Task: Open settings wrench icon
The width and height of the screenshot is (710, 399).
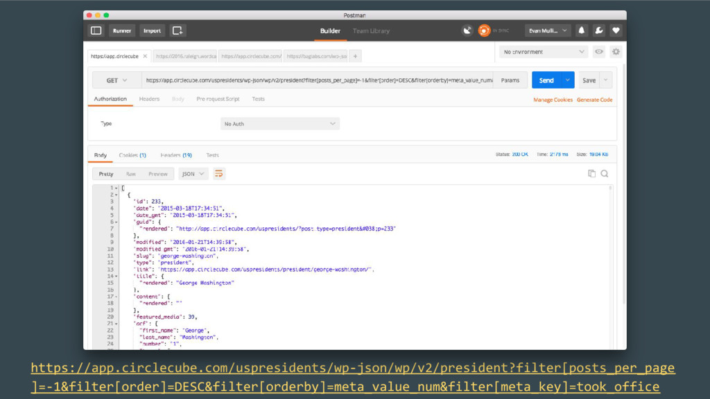Action: 598,30
